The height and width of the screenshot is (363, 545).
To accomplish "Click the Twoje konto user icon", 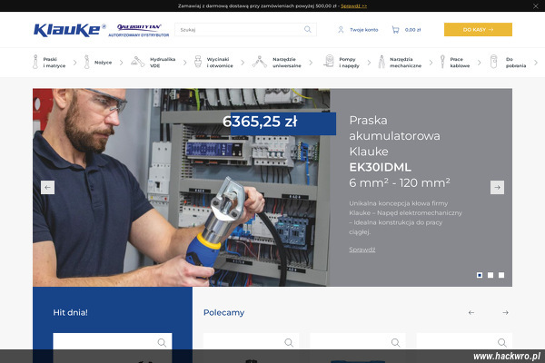I will [x=341, y=30].
